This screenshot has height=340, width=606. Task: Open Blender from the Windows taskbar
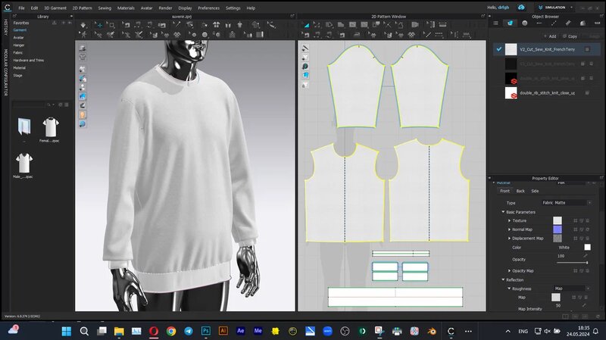point(432,331)
